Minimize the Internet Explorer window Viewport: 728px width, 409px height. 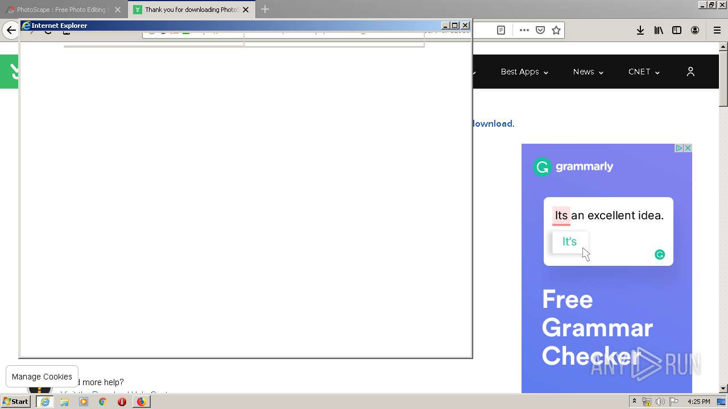(x=445, y=26)
